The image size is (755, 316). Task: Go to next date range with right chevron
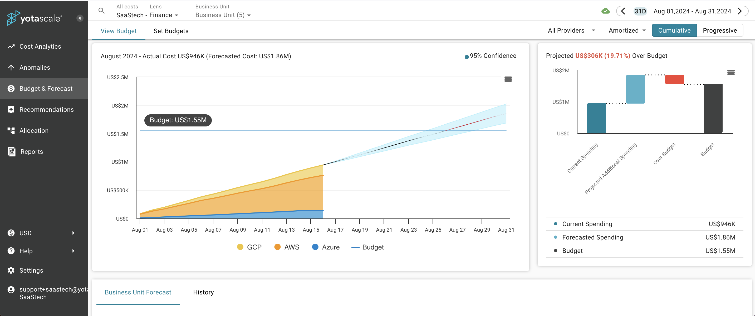(x=740, y=11)
